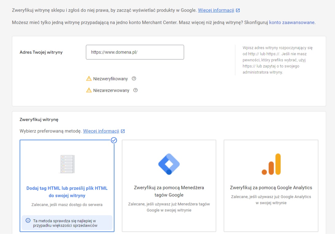This screenshot has width=335, height=234.
Task: Click help icon next to Niezweryfikowany
Action: point(134,79)
